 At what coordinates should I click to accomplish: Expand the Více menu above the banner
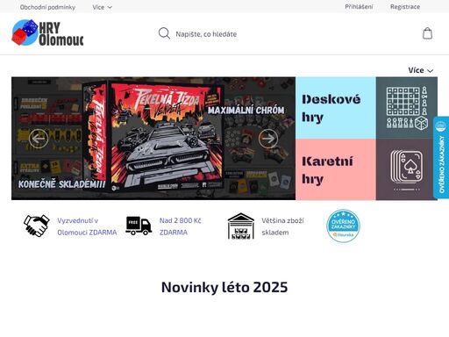(x=420, y=70)
